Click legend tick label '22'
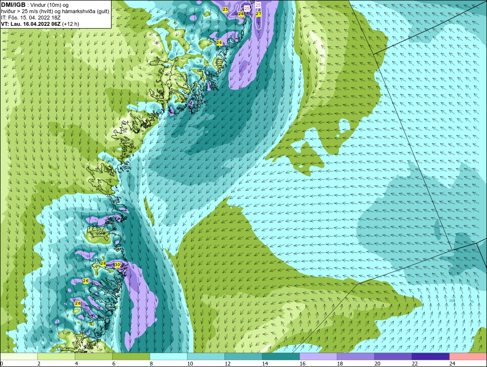The image size is (487, 367). coord(415,364)
